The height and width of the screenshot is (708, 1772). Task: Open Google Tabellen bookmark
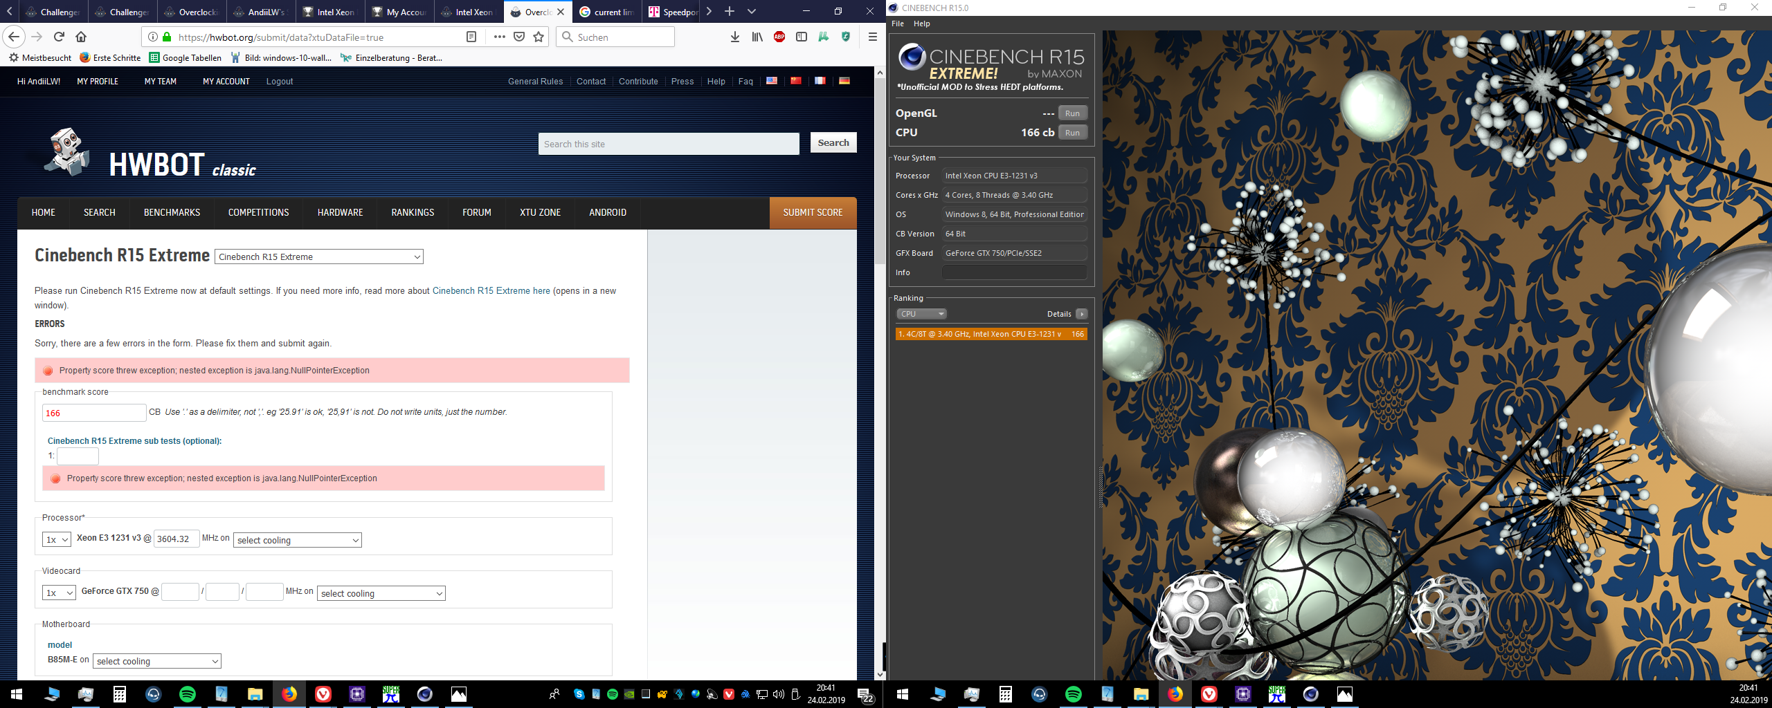point(186,57)
